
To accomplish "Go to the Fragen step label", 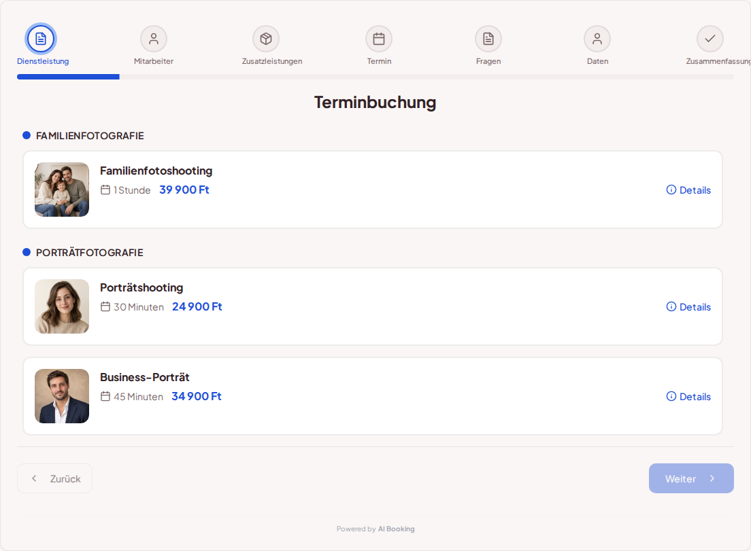I will click(x=488, y=61).
